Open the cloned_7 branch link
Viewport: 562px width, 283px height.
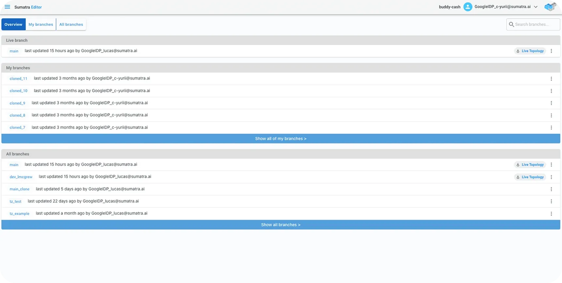coord(17,128)
